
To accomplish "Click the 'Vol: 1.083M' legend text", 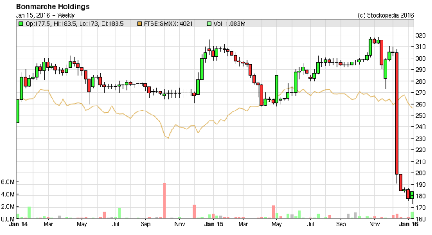I will coord(229,24).
